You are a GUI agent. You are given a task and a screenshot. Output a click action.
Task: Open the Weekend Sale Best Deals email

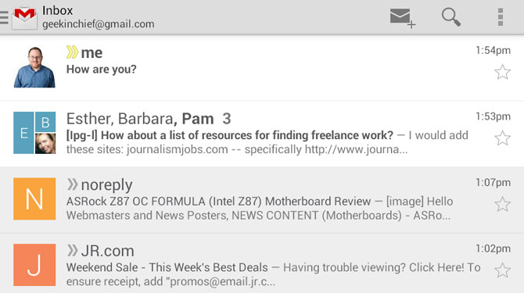(x=262, y=263)
